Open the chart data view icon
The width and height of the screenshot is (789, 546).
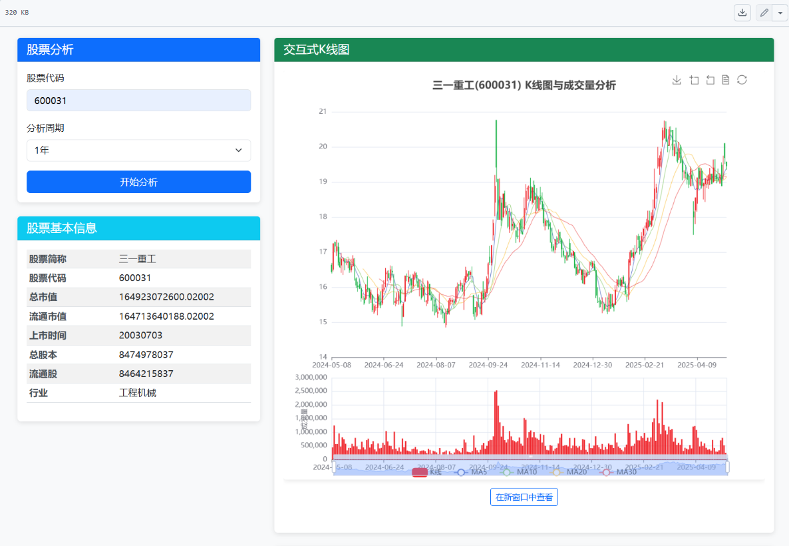click(x=726, y=80)
